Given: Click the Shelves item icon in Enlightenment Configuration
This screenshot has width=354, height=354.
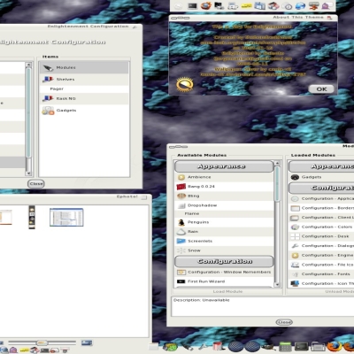Looking at the screenshot, I should 48,80.
